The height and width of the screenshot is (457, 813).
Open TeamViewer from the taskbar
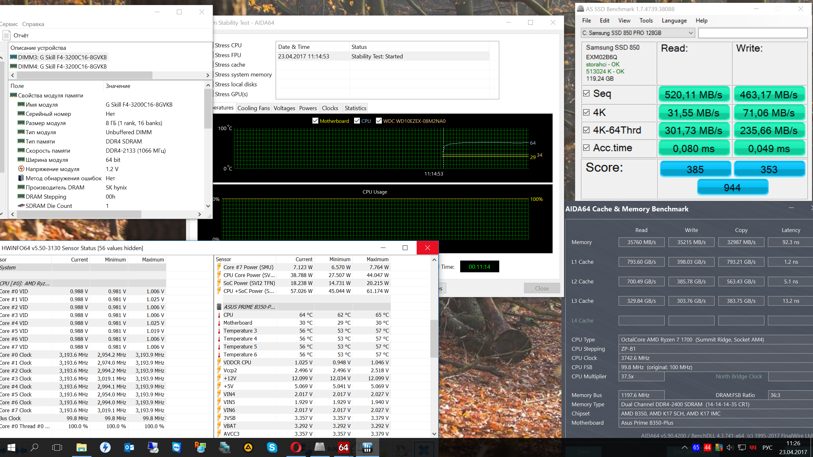177,448
